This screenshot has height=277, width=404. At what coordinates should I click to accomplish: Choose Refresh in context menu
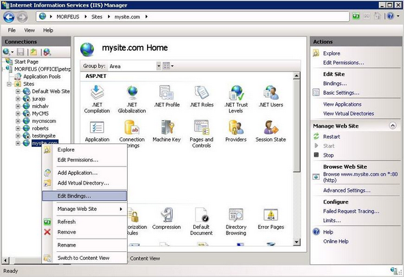pyautogui.click(x=85, y=221)
